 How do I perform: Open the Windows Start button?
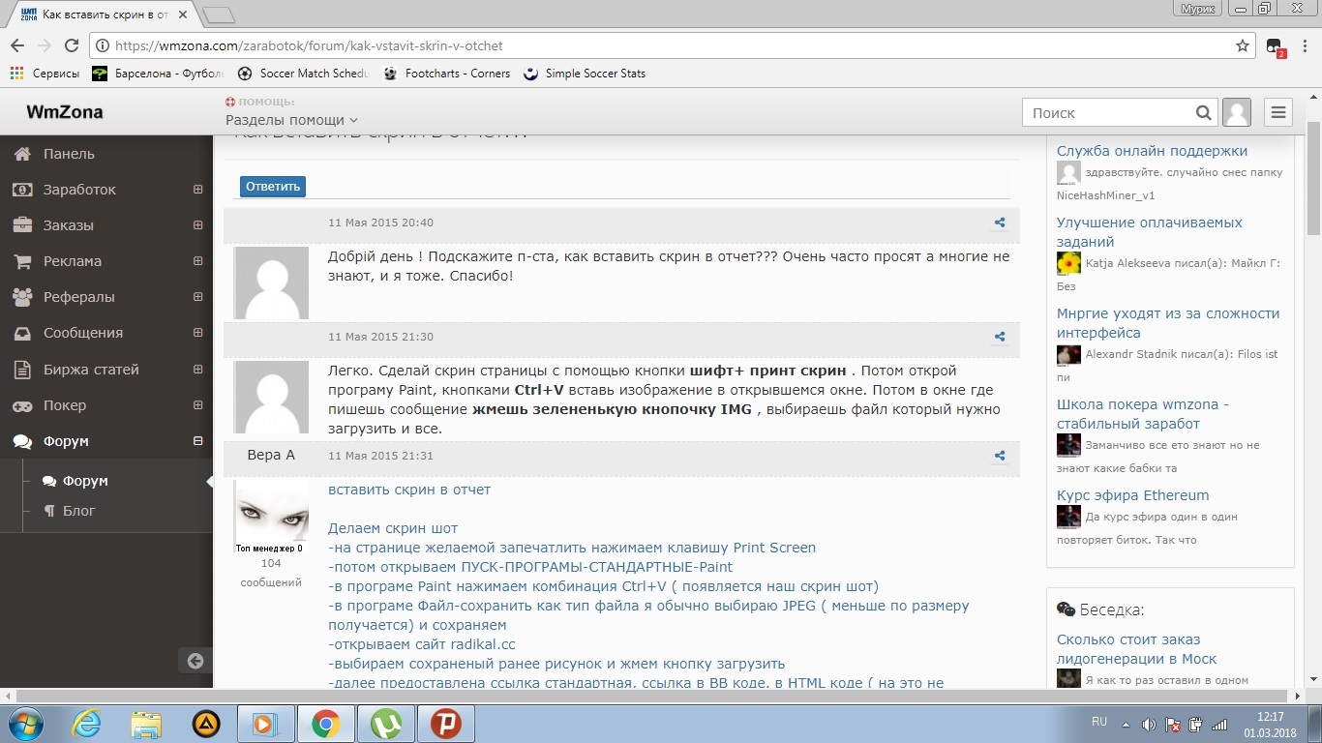coord(24,723)
